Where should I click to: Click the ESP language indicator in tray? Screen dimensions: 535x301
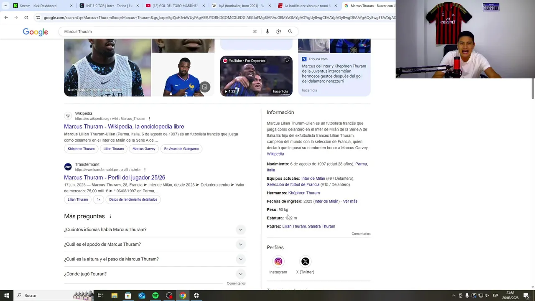(x=495, y=296)
